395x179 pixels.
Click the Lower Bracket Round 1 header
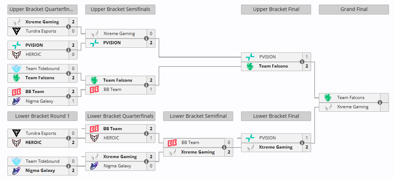[42, 116]
